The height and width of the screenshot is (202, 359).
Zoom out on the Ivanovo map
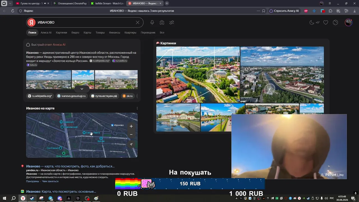pyautogui.click(x=131, y=135)
